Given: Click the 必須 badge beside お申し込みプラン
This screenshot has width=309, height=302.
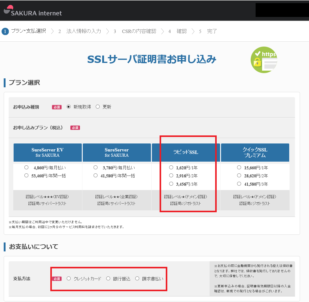Looking at the screenshot, I should pos(75,128).
